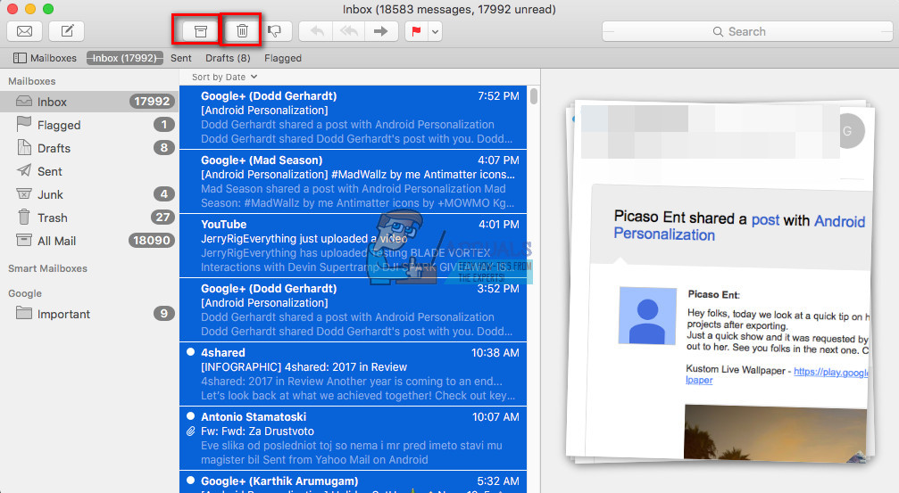899x493 pixels.
Task: Click the Reply All toolbar icon
Action: click(x=348, y=31)
